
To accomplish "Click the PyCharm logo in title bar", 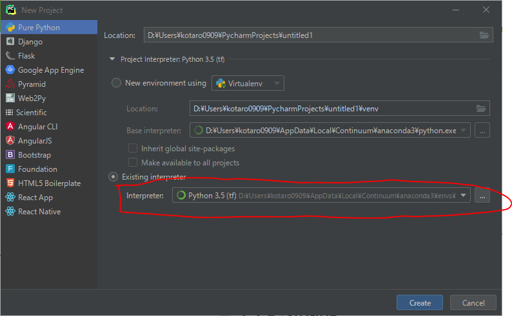I will (11, 10).
